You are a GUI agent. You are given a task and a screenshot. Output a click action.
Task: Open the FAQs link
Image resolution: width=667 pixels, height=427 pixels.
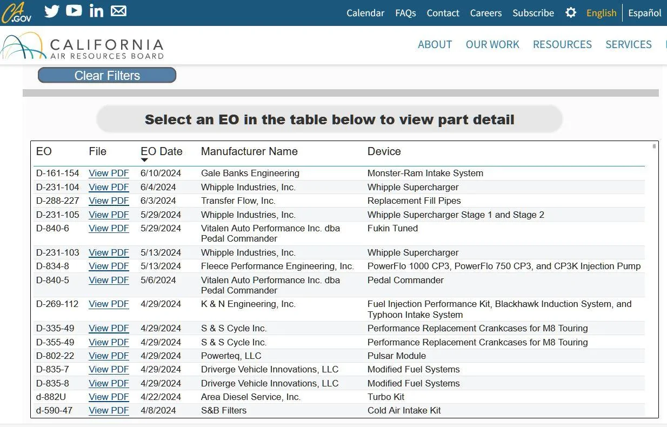(405, 13)
